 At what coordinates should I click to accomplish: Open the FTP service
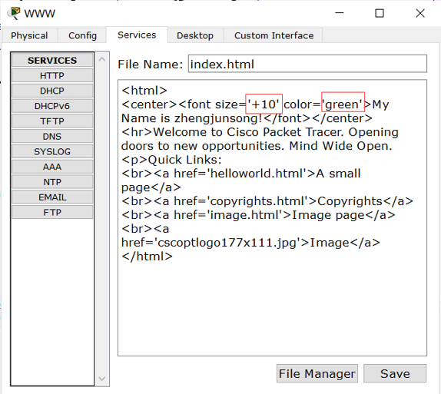[x=52, y=212]
